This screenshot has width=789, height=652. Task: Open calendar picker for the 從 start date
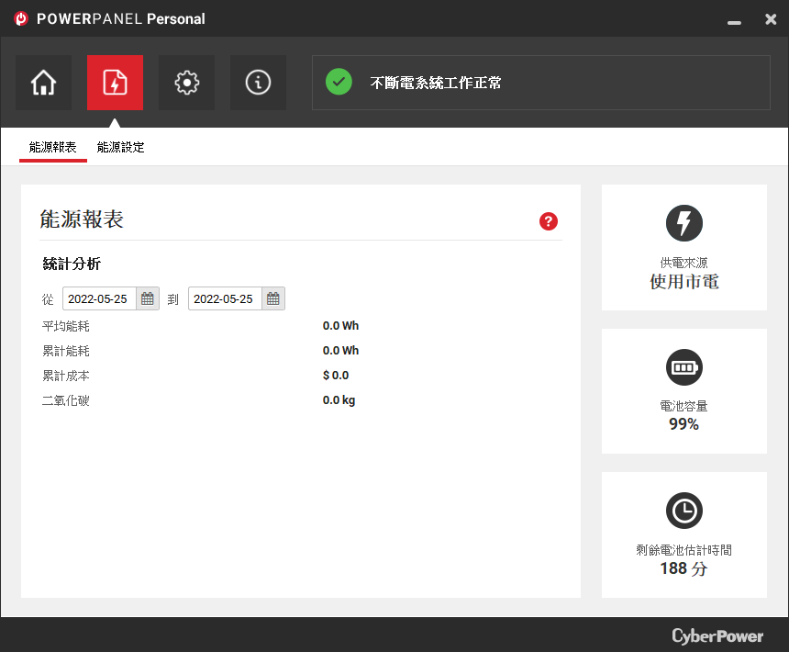click(x=148, y=298)
